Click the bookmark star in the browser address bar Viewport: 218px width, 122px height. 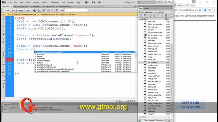[x=200, y=10]
